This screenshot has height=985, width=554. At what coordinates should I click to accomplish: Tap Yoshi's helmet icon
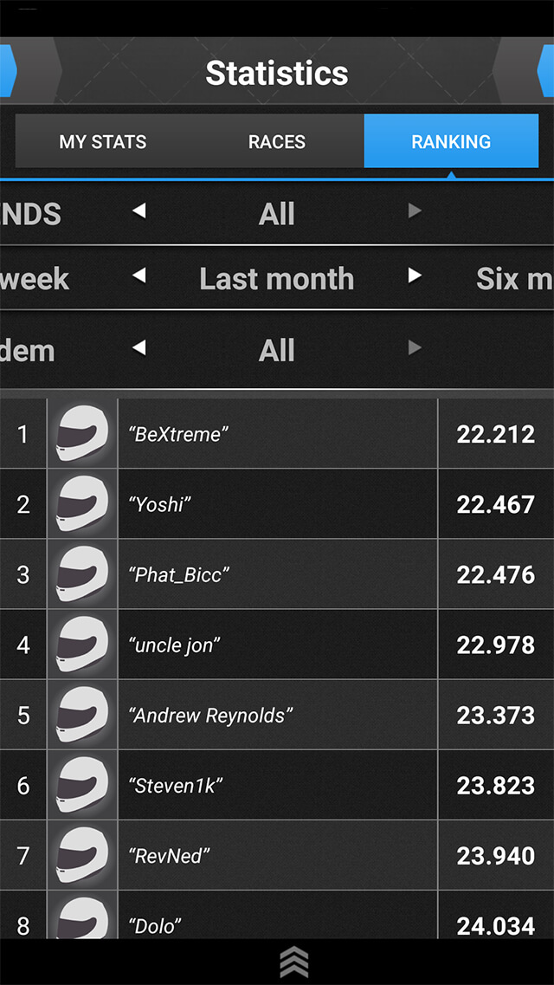(82, 504)
